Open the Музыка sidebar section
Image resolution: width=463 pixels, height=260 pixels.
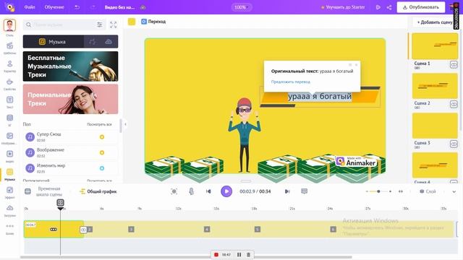point(9,175)
